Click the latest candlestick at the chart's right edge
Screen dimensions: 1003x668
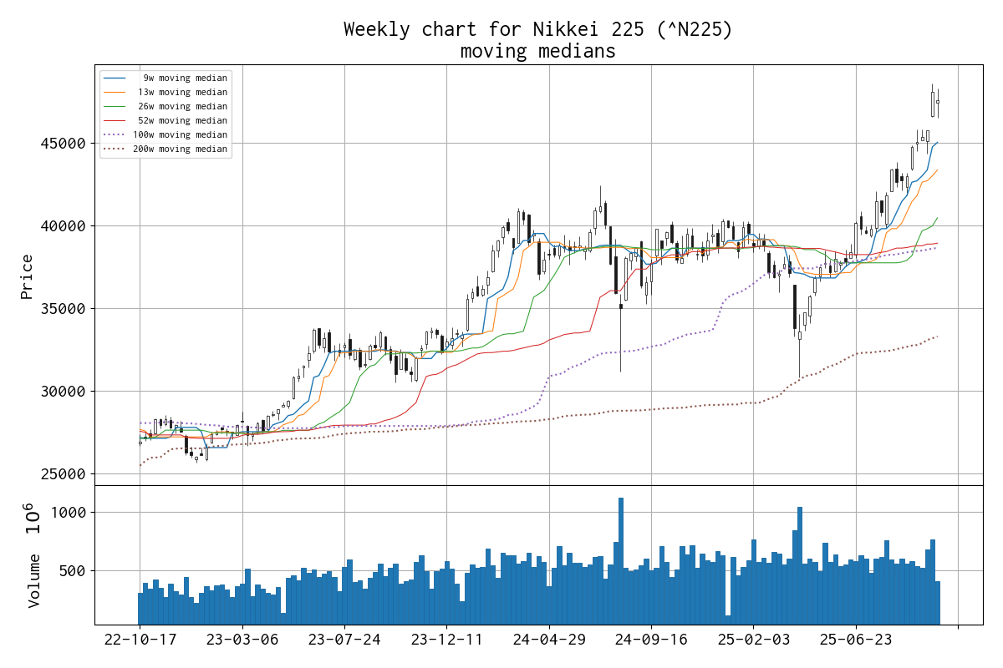click(x=938, y=102)
